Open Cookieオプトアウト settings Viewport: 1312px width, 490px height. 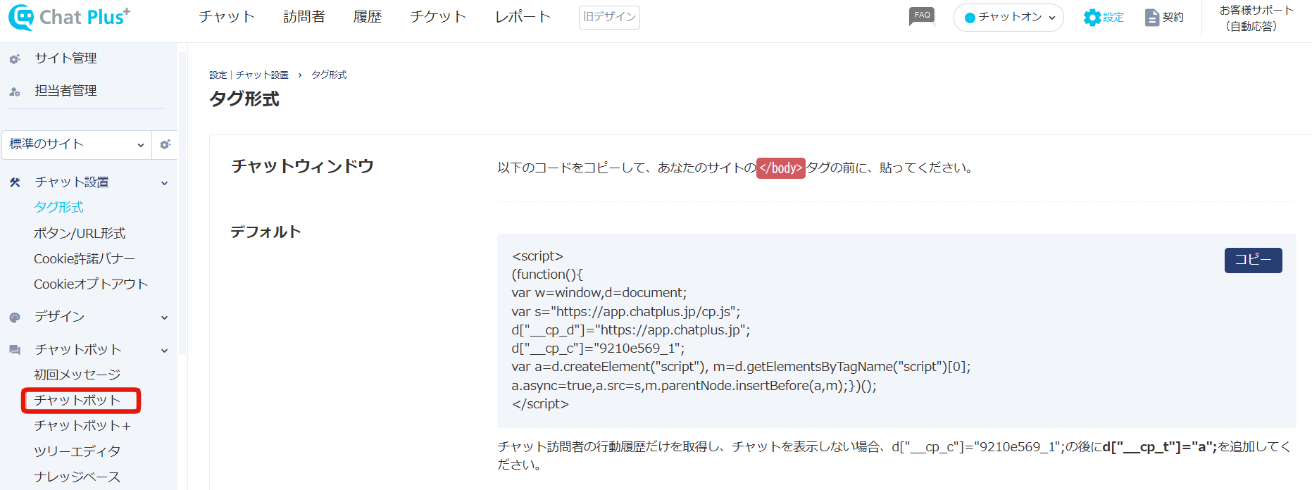point(91,284)
